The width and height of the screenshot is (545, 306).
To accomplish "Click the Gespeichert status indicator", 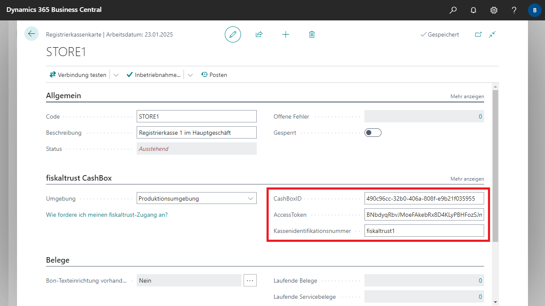I will [x=440, y=34].
